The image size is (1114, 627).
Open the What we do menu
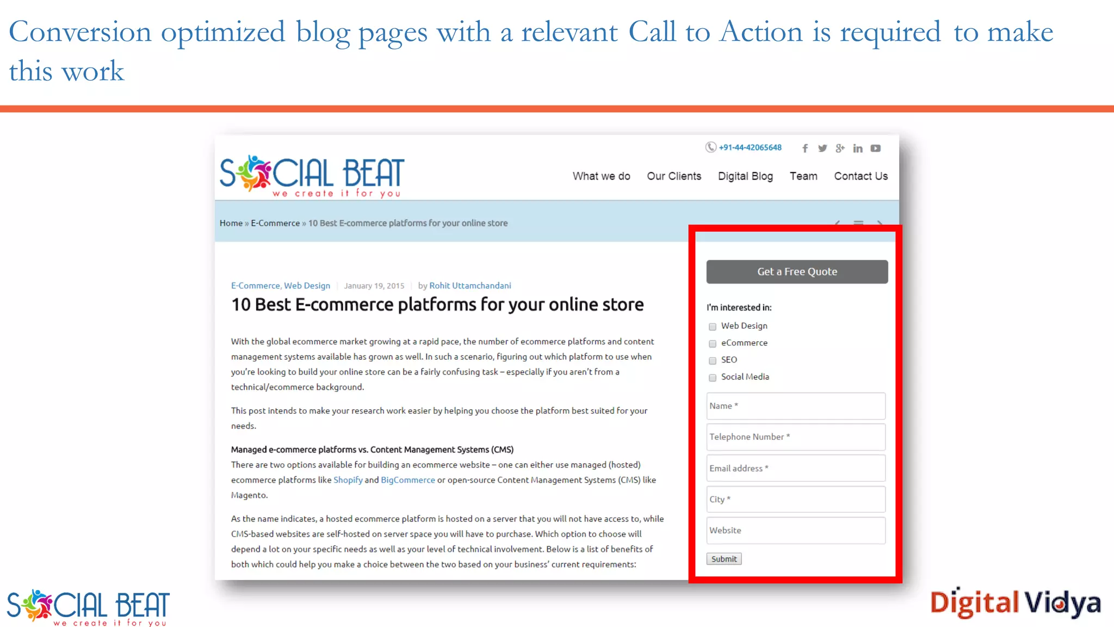601,176
